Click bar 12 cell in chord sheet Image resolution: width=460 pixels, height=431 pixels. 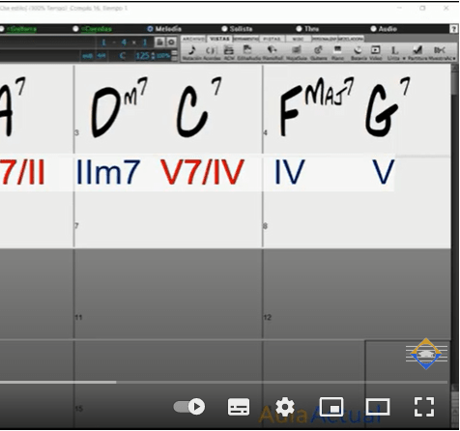[x=357, y=294]
